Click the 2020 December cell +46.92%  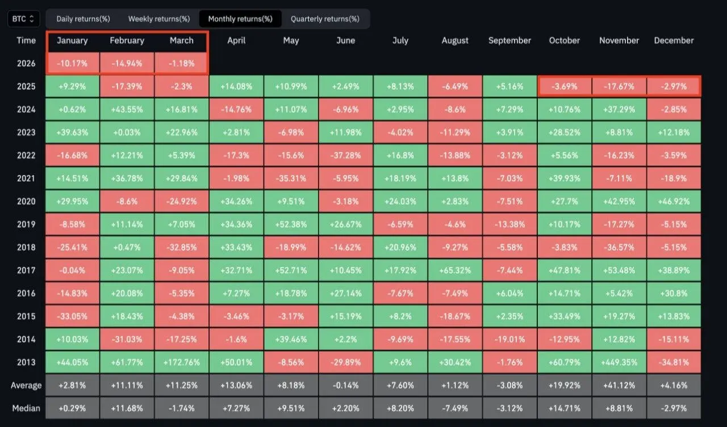pos(674,201)
